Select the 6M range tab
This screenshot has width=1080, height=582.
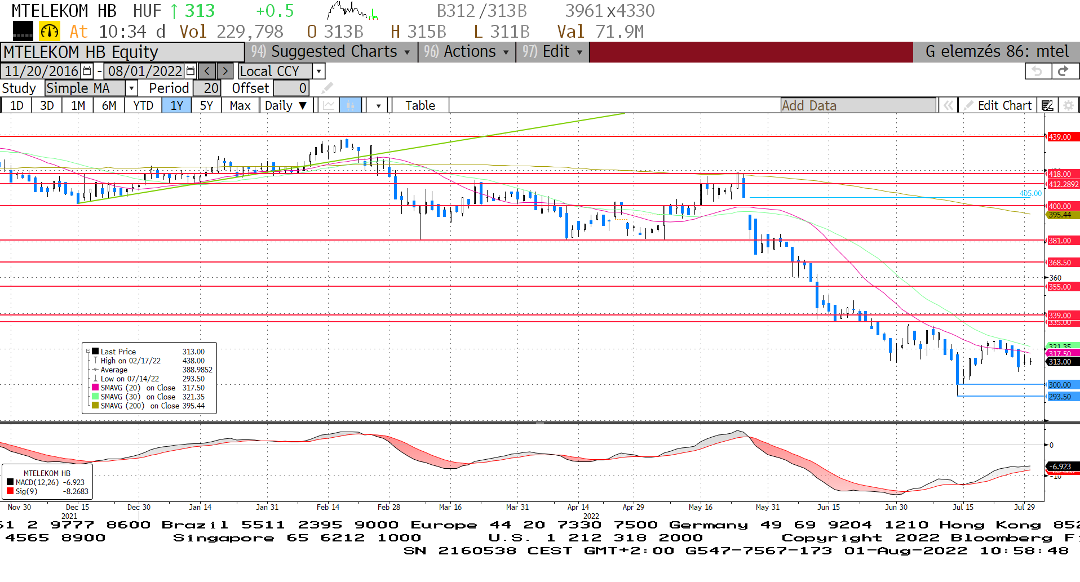(x=109, y=105)
